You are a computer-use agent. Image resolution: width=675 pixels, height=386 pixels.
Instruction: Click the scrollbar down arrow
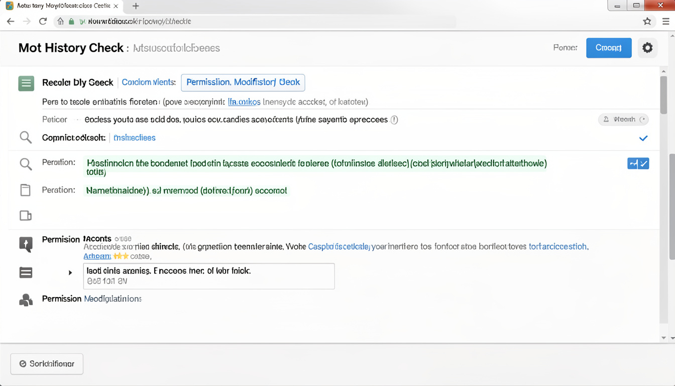[x=664, y=338]
